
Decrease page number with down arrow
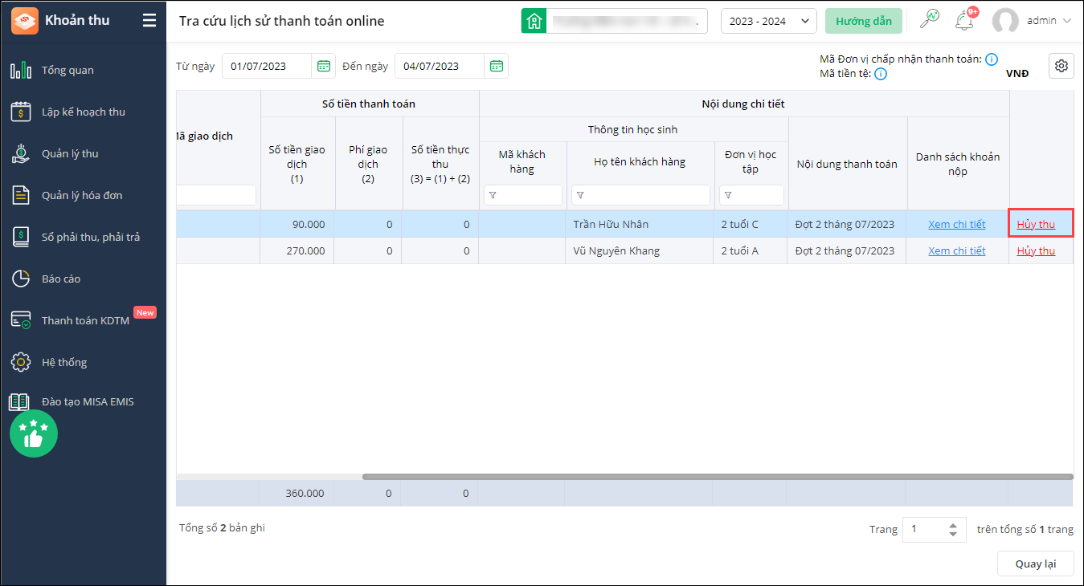(x=953, y=535)
